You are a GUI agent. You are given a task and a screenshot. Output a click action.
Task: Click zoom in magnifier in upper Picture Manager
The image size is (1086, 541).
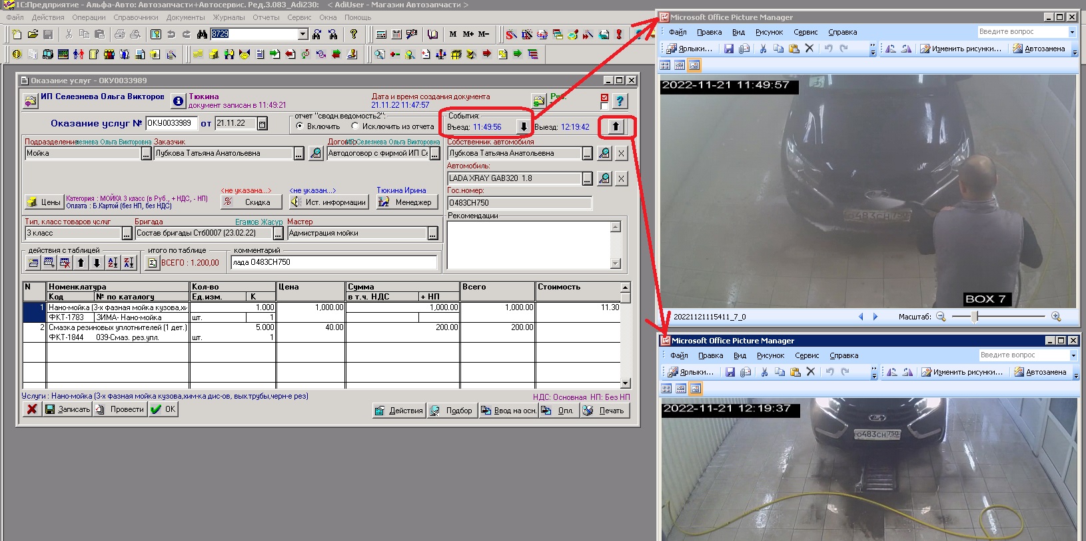[x=1056, y=317]
